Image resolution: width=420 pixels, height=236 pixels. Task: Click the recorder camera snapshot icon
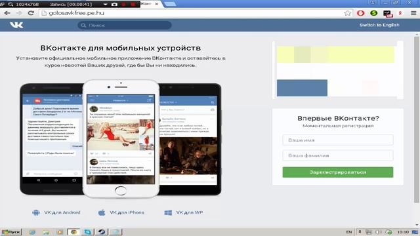(114, 5)
